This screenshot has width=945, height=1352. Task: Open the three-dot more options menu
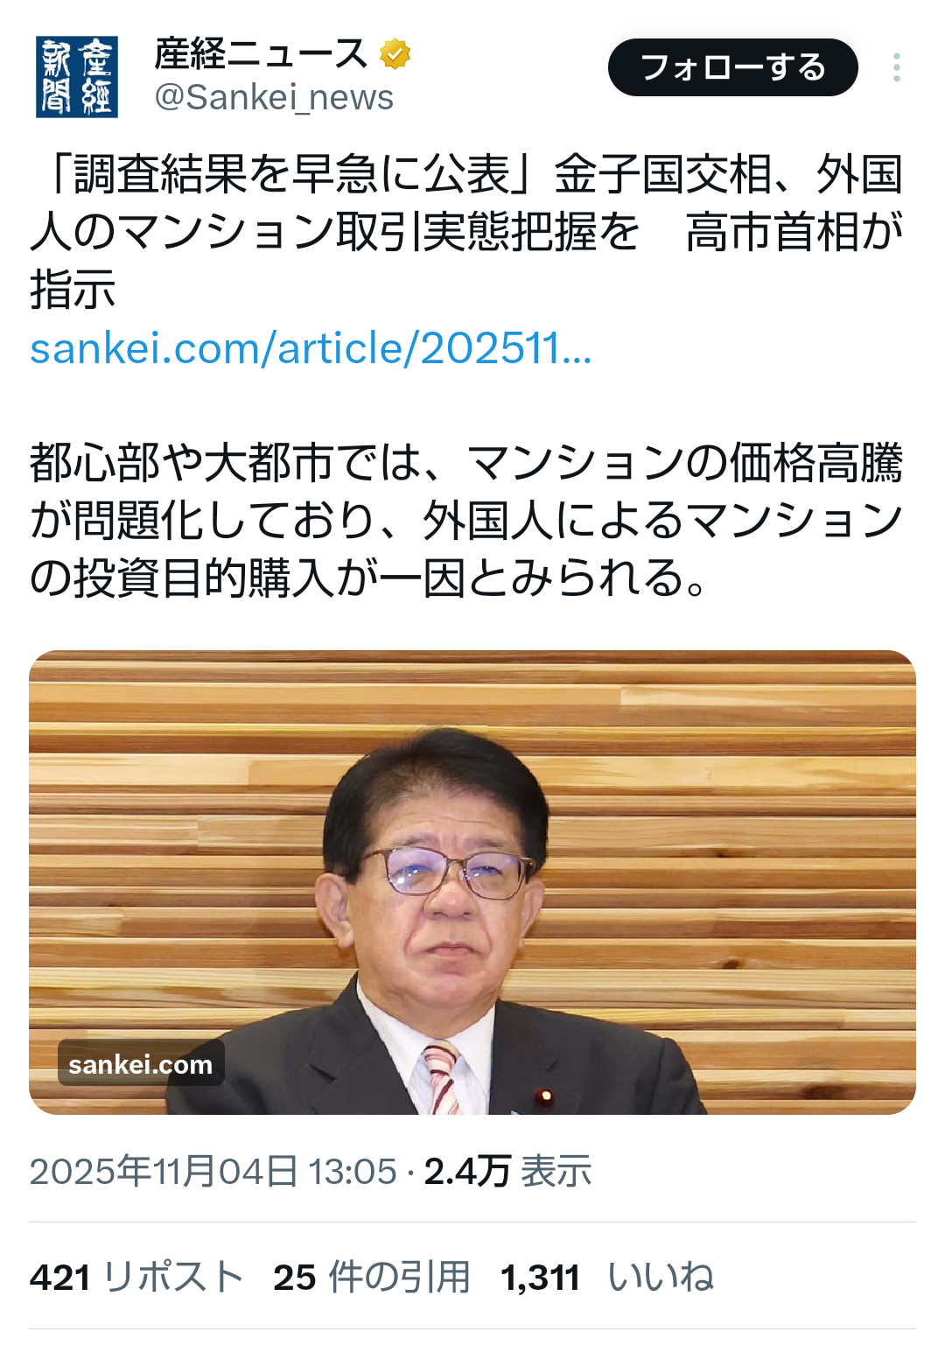coord(897,67)
